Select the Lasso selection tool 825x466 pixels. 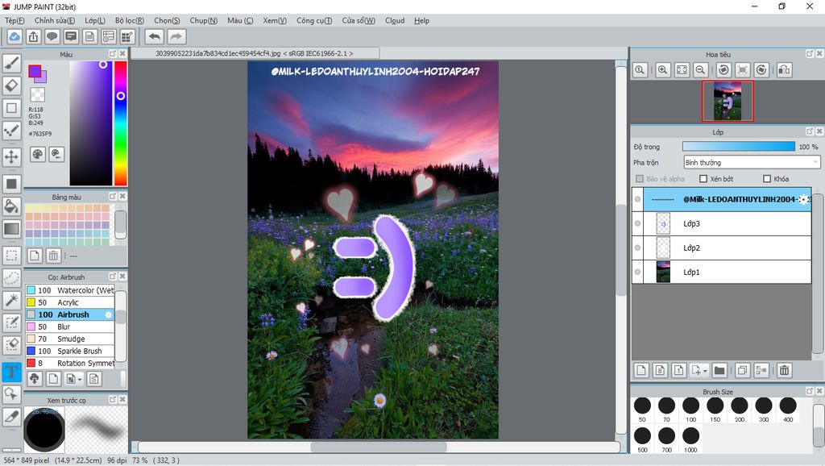pos(11,277)
